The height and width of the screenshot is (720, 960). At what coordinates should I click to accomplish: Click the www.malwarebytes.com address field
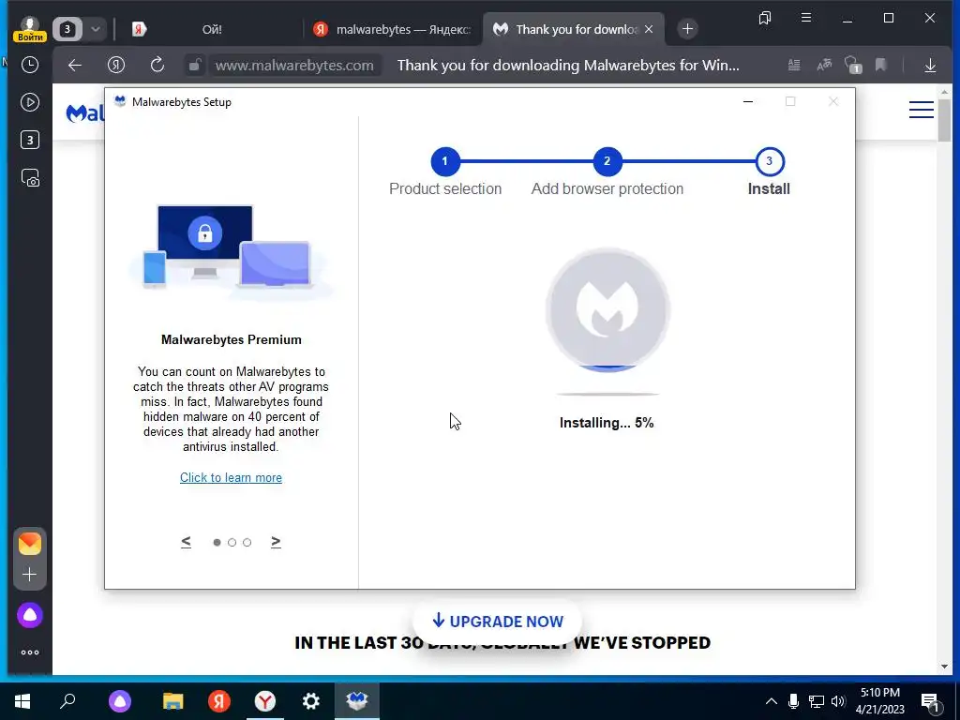click(294, 66)
